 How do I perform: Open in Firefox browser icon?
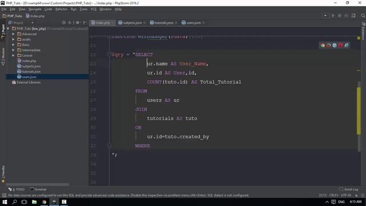(x=329, y=46)
